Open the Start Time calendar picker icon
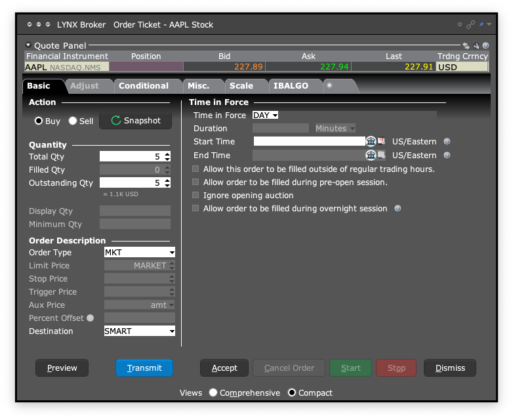The image size is (513, 420). (381, 141)
